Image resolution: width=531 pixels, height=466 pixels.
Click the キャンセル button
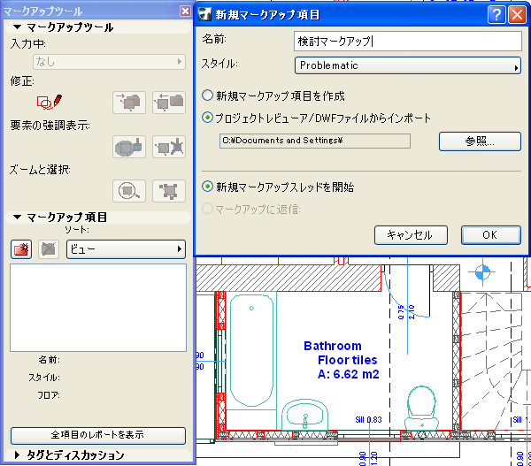click(x=411, y=235)
